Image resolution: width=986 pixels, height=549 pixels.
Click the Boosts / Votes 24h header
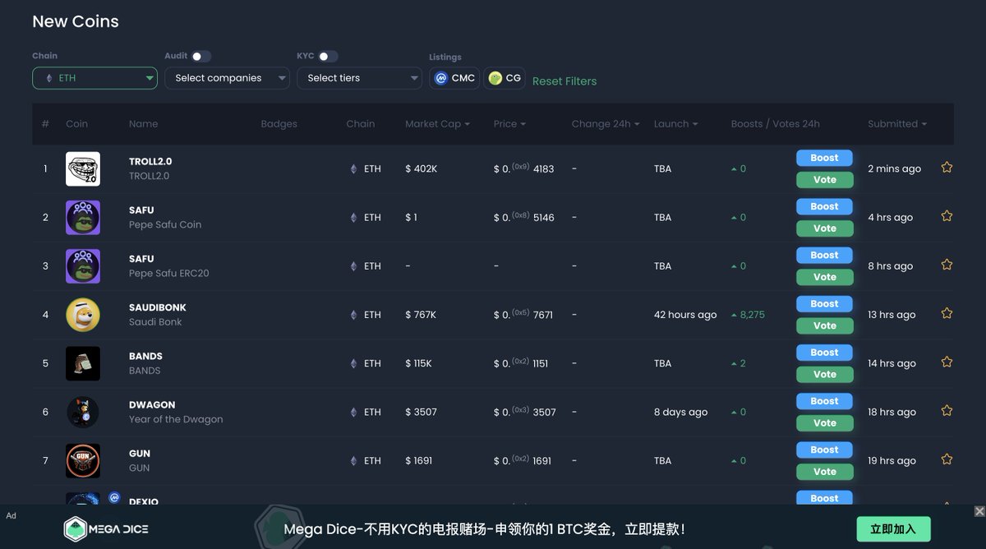(x=776, y=124)
